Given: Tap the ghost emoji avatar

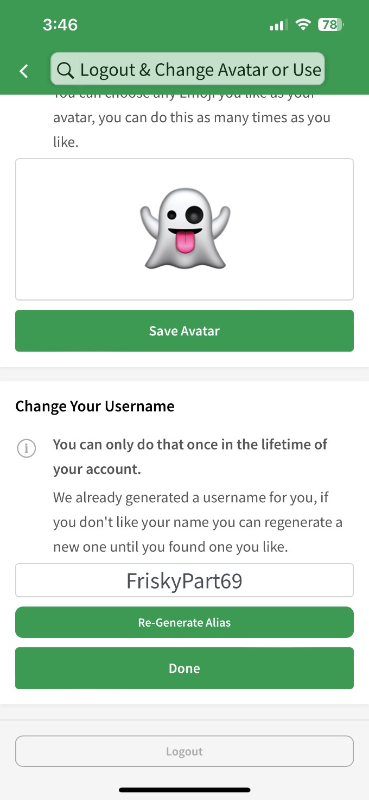Looking at the screenshot, I should pyautogui.click(x=184, y=228).
